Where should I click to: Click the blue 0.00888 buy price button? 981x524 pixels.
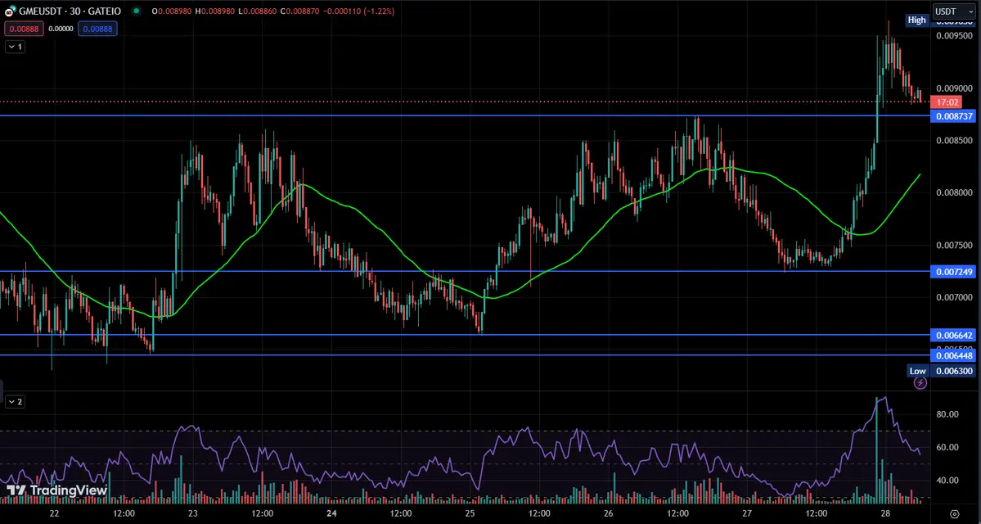tap(97, 28)
